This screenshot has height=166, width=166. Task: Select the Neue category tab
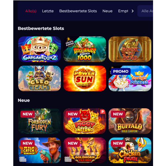click(108, 11)
